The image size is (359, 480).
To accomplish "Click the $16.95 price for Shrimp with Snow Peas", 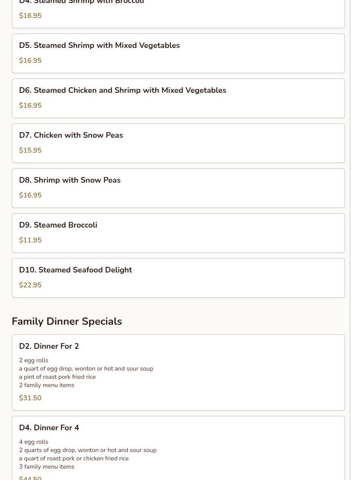I will [30, 195].
